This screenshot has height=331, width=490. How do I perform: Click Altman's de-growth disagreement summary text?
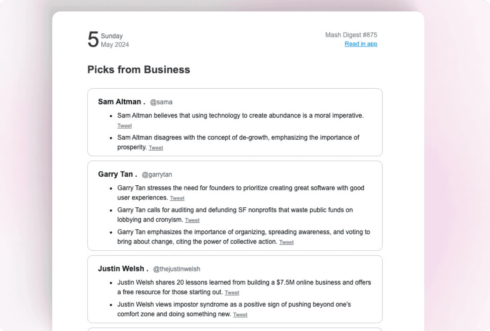pyautogui.click(x=238, y=138)
